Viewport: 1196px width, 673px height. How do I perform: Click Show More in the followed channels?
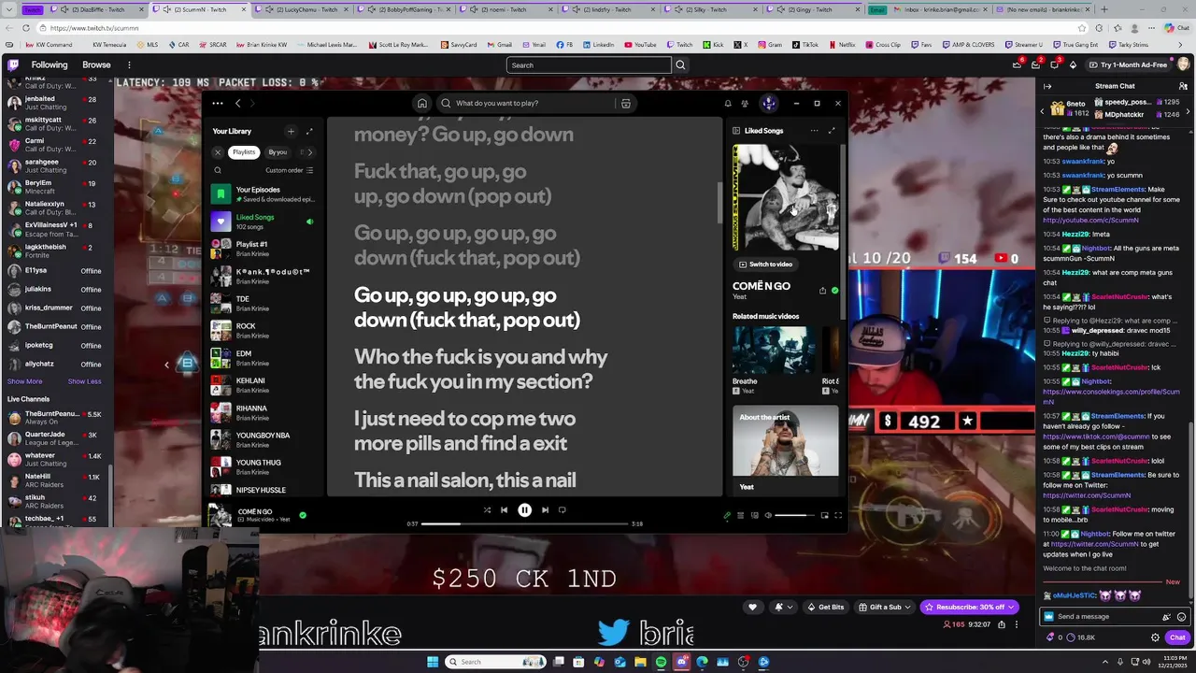point(25,381)
